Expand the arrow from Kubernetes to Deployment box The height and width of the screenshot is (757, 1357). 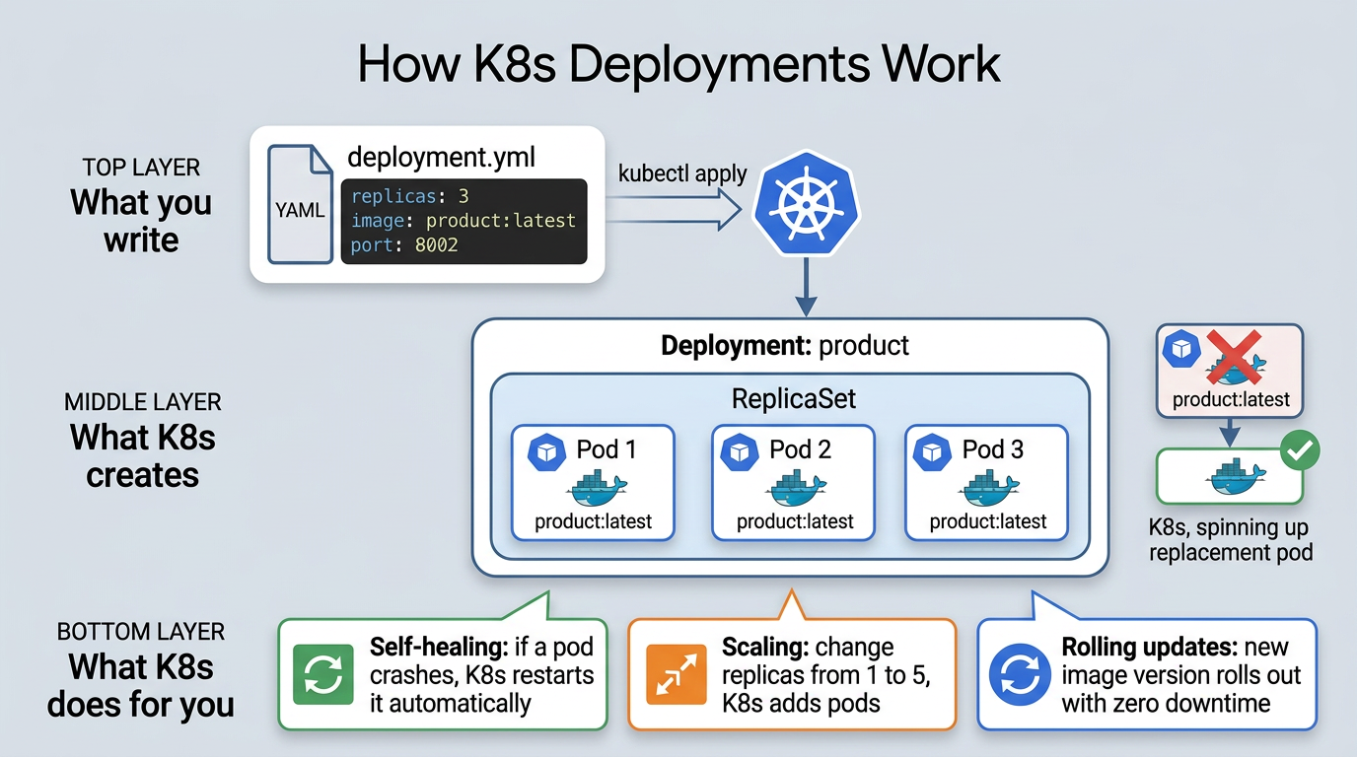coord(805,286)
